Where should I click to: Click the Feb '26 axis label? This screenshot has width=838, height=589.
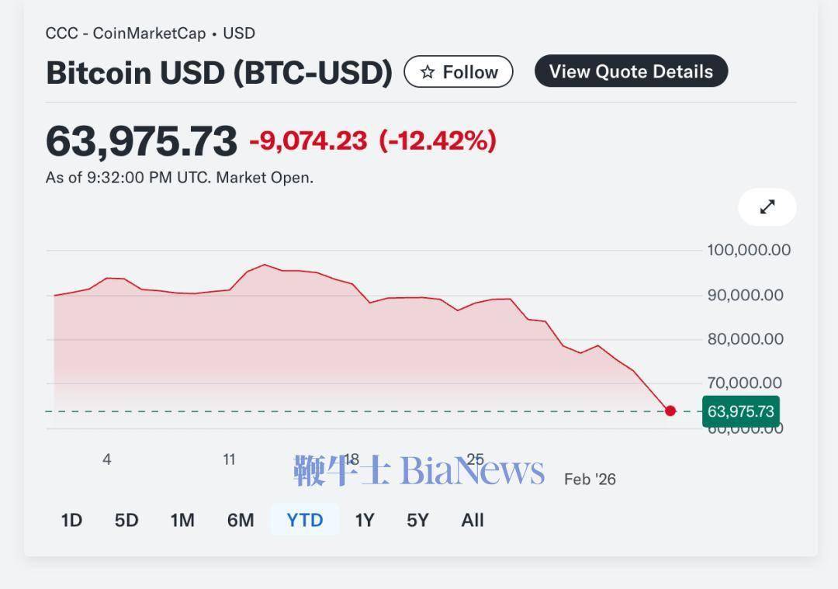pos(590,480)
